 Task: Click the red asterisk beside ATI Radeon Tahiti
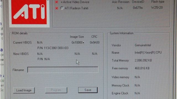(x=56, y=8)
